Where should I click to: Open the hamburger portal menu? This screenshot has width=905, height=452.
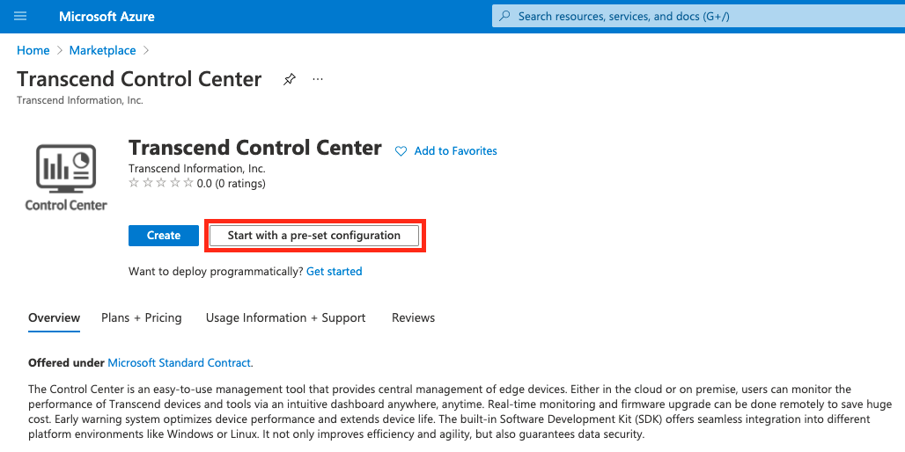(20, 16)
